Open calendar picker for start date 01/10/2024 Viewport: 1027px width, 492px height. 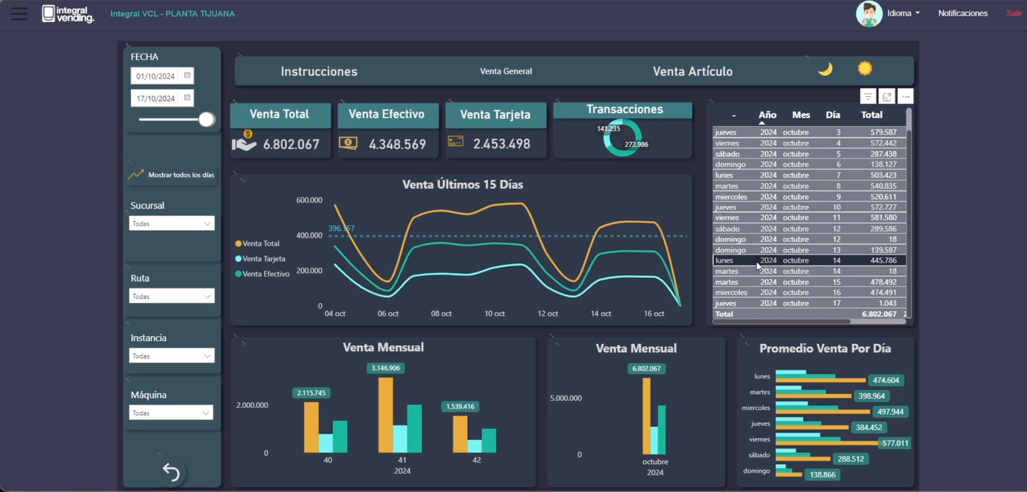point(187,75)
